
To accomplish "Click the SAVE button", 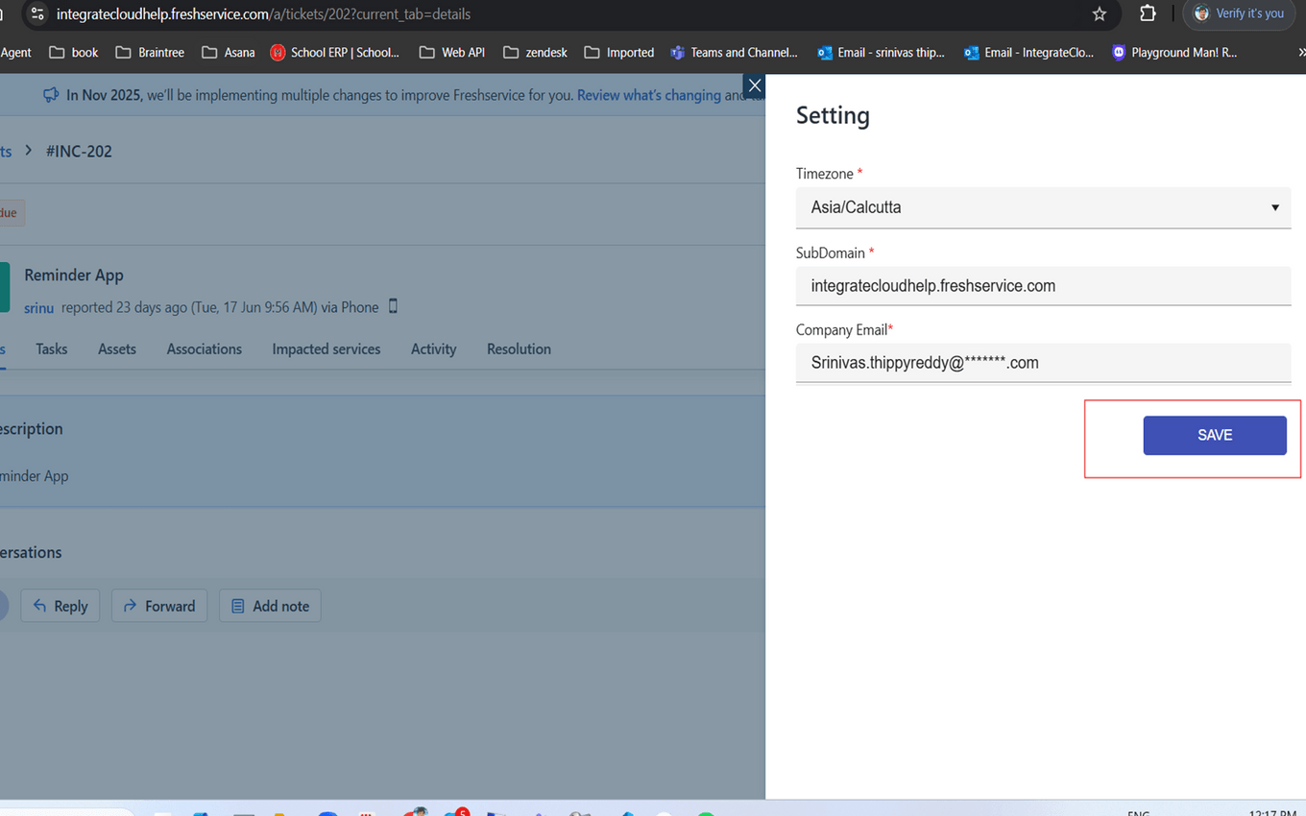I will click(1214, 435).
